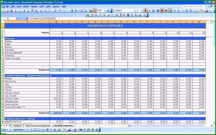Apply Currency style format
This screenshot has width=216, height=135.
[175, 11]
